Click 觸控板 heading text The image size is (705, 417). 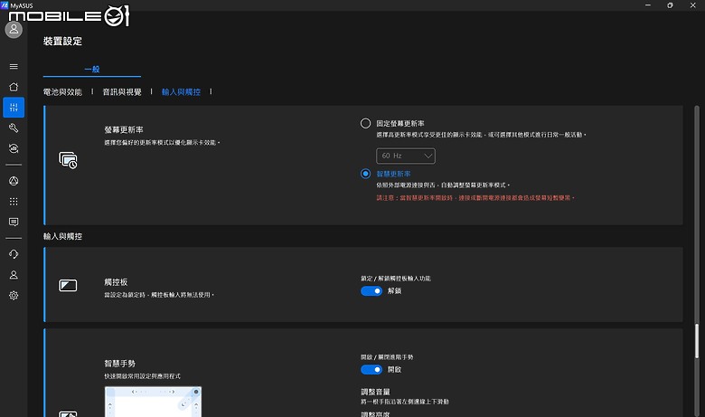coord(116,282)
